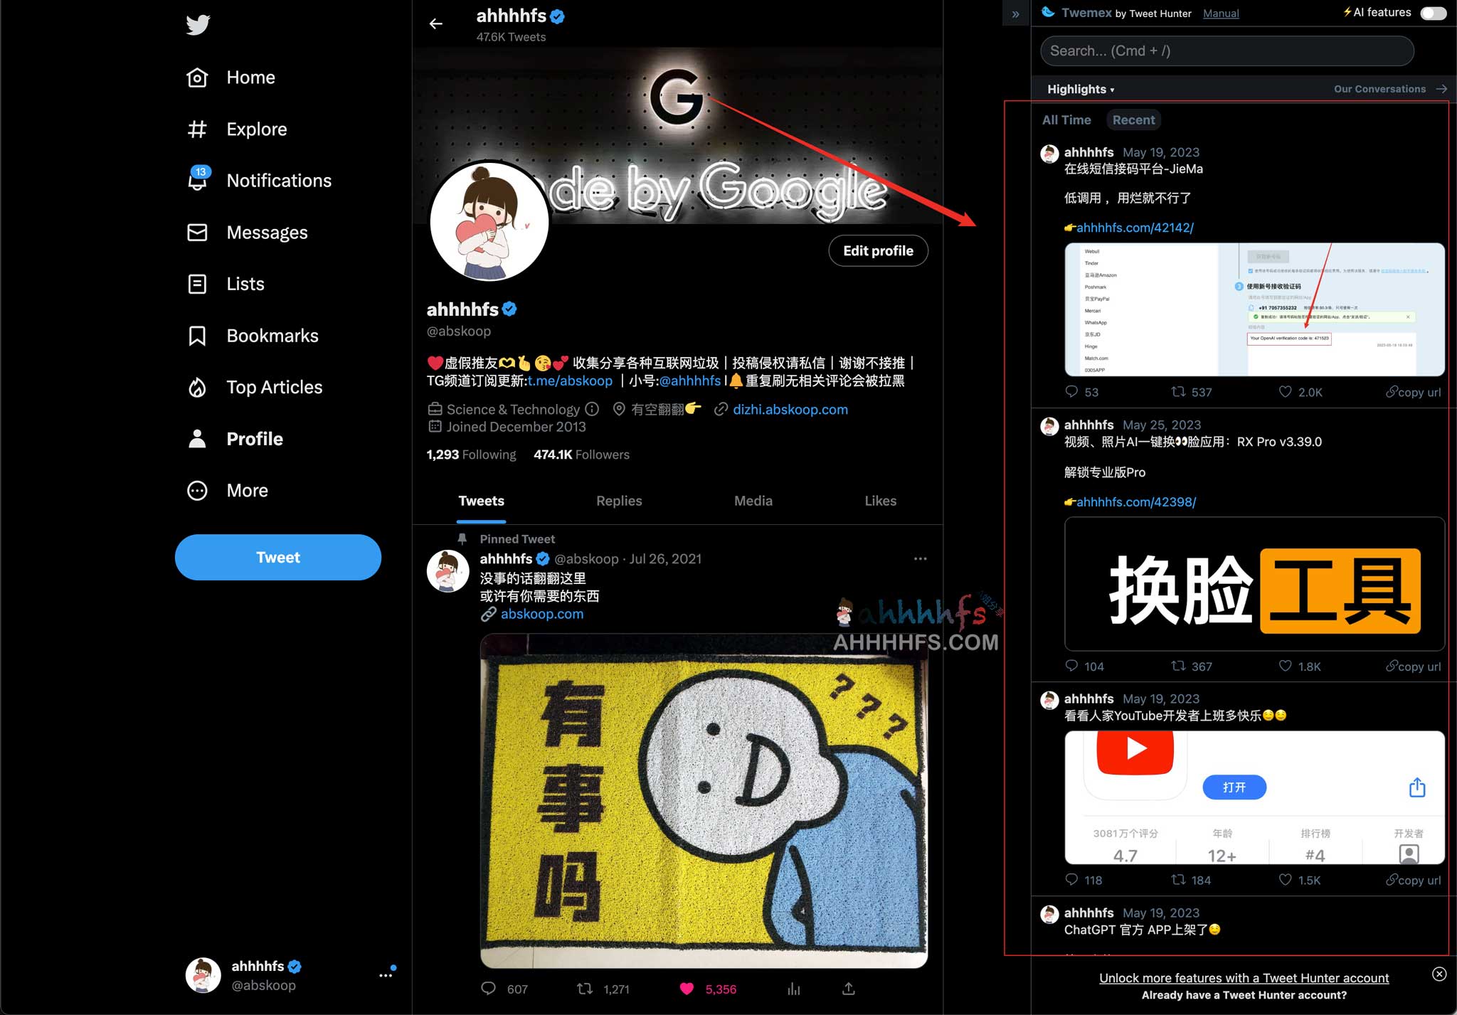This screenshot has height=1015, width=1457.
Task: Select the Media tab on profile
Action: pos(753,500)
